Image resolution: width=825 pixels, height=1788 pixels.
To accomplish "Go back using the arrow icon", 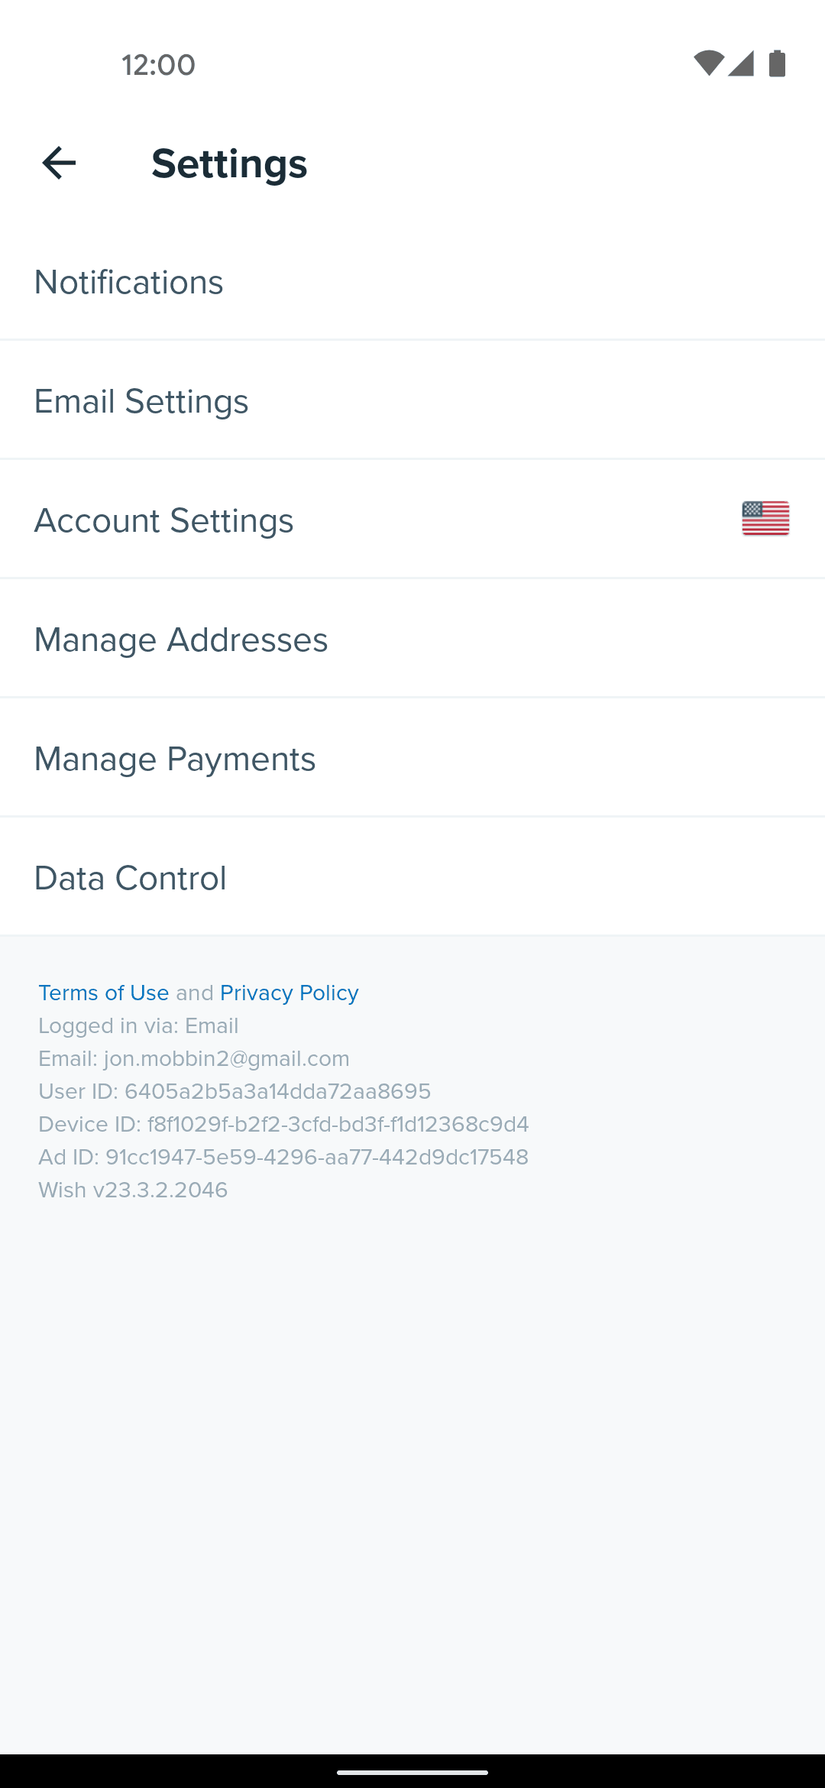I will [59, 164].
